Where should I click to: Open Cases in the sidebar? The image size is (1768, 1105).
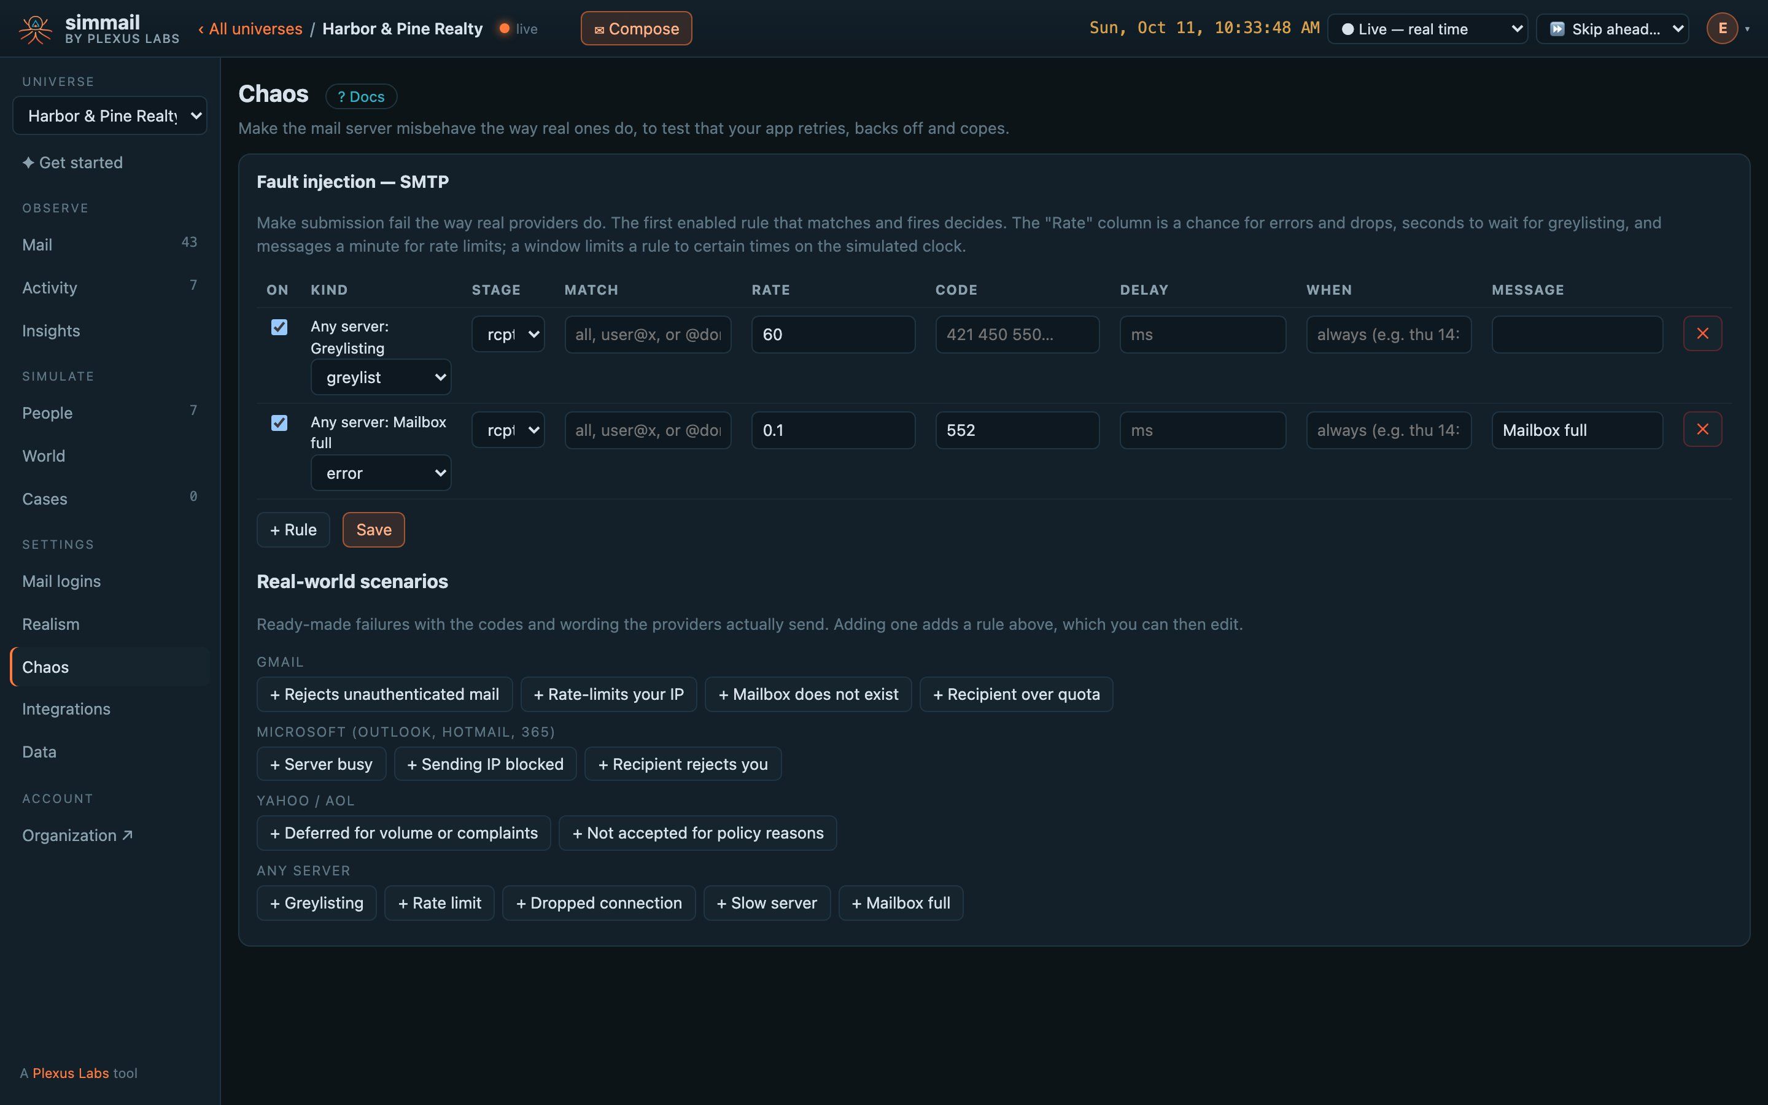point(110,499)
